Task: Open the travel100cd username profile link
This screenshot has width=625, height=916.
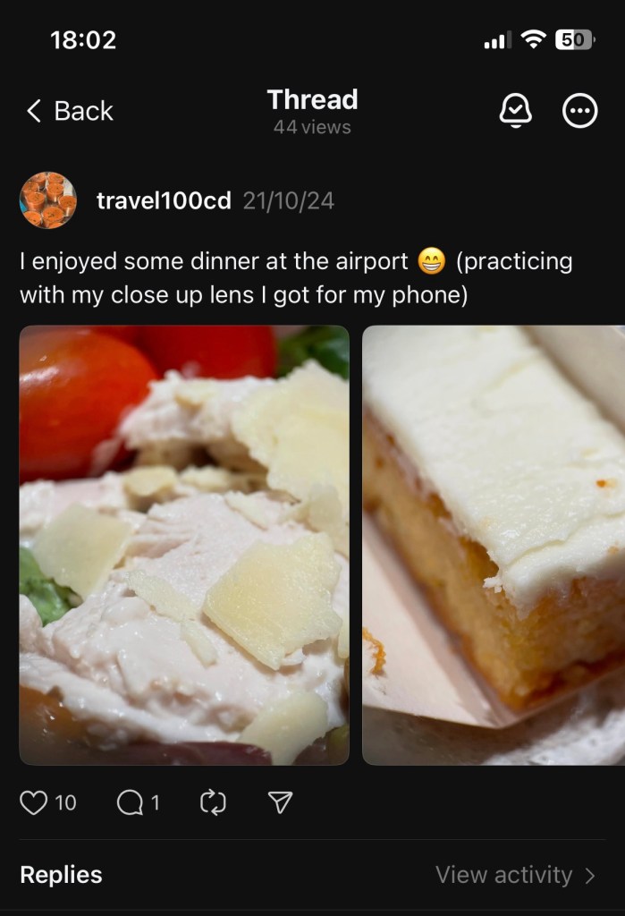Action: 164,200
